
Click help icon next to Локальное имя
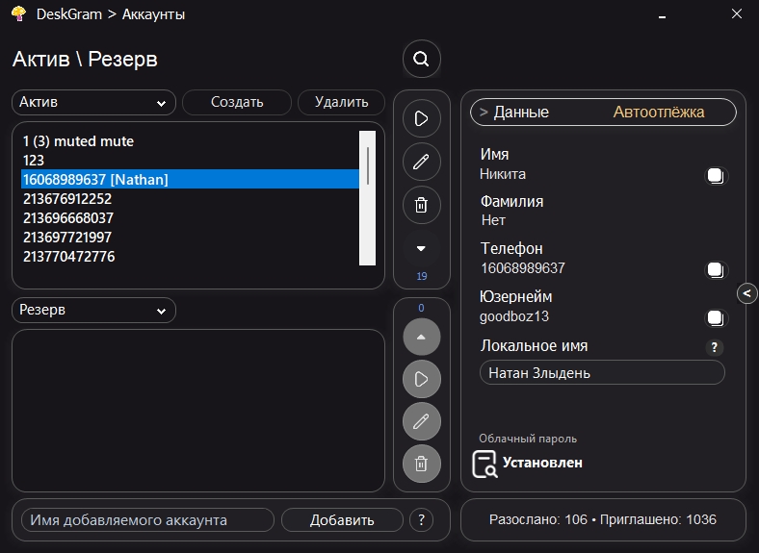pos(715,347)
